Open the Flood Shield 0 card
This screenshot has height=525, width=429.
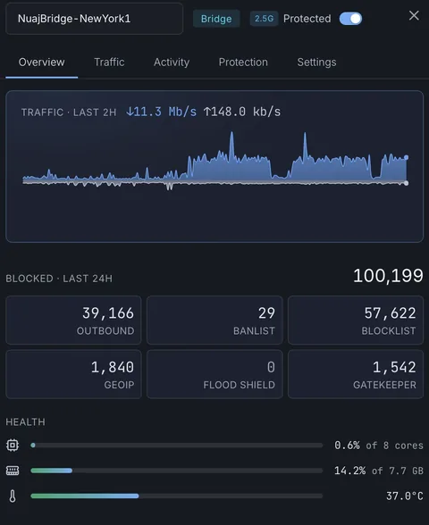click(x=214, y=374)
